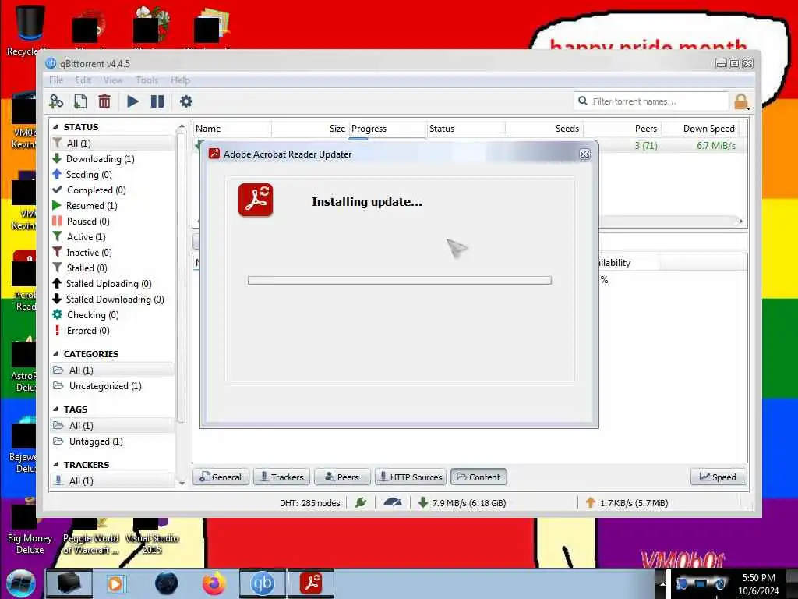Lock the qBittorrent UI with padlock icon

tap(741, 102)
